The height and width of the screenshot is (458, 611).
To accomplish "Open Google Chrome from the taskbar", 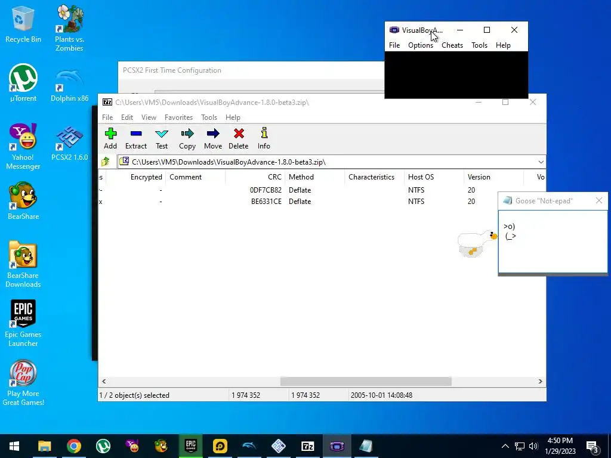I will (73, 446).
